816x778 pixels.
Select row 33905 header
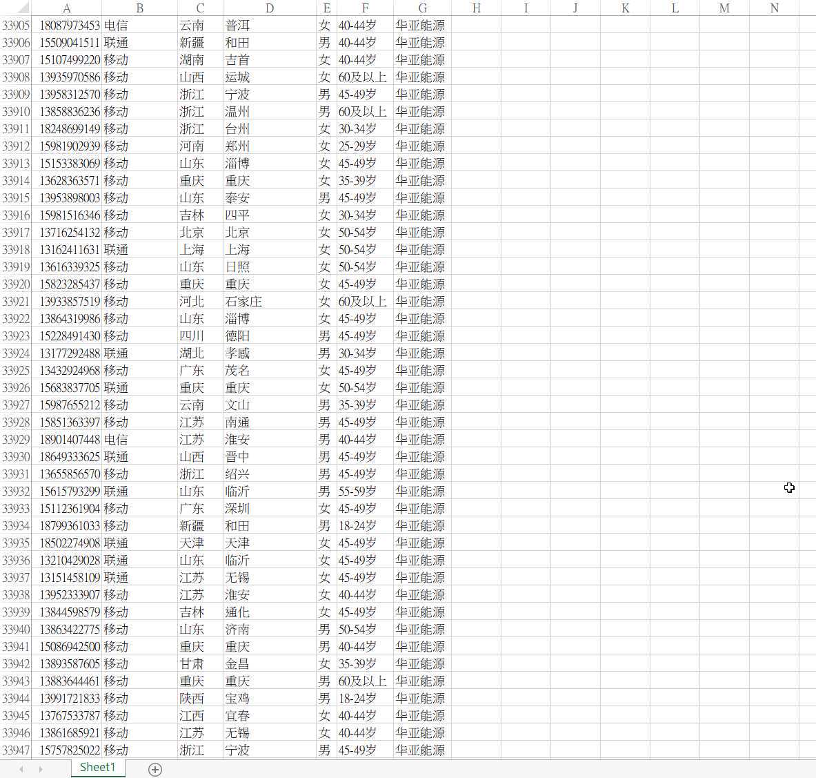(x=16, y=25)
